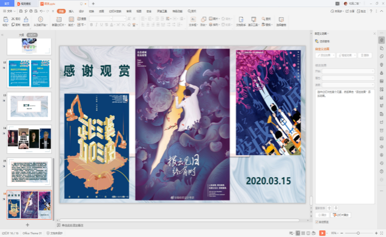
Task: Open the Design ribbon tab
Action: pos(81,11)
